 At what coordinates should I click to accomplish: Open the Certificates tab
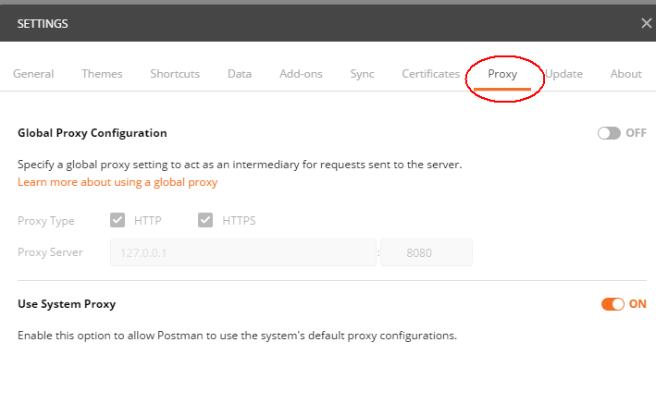pyautogui.click(x=430, y=74)
